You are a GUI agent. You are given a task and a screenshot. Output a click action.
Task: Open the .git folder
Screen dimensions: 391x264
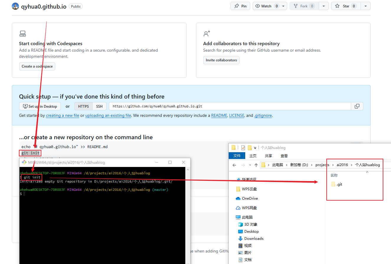(x=339, y=184)
